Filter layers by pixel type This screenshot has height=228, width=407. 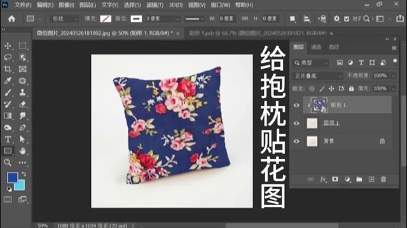(x=340, y=63)
